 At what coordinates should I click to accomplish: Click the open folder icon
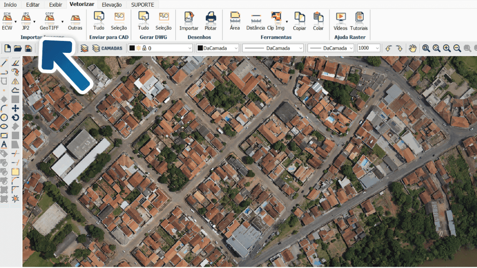(18, 48)
